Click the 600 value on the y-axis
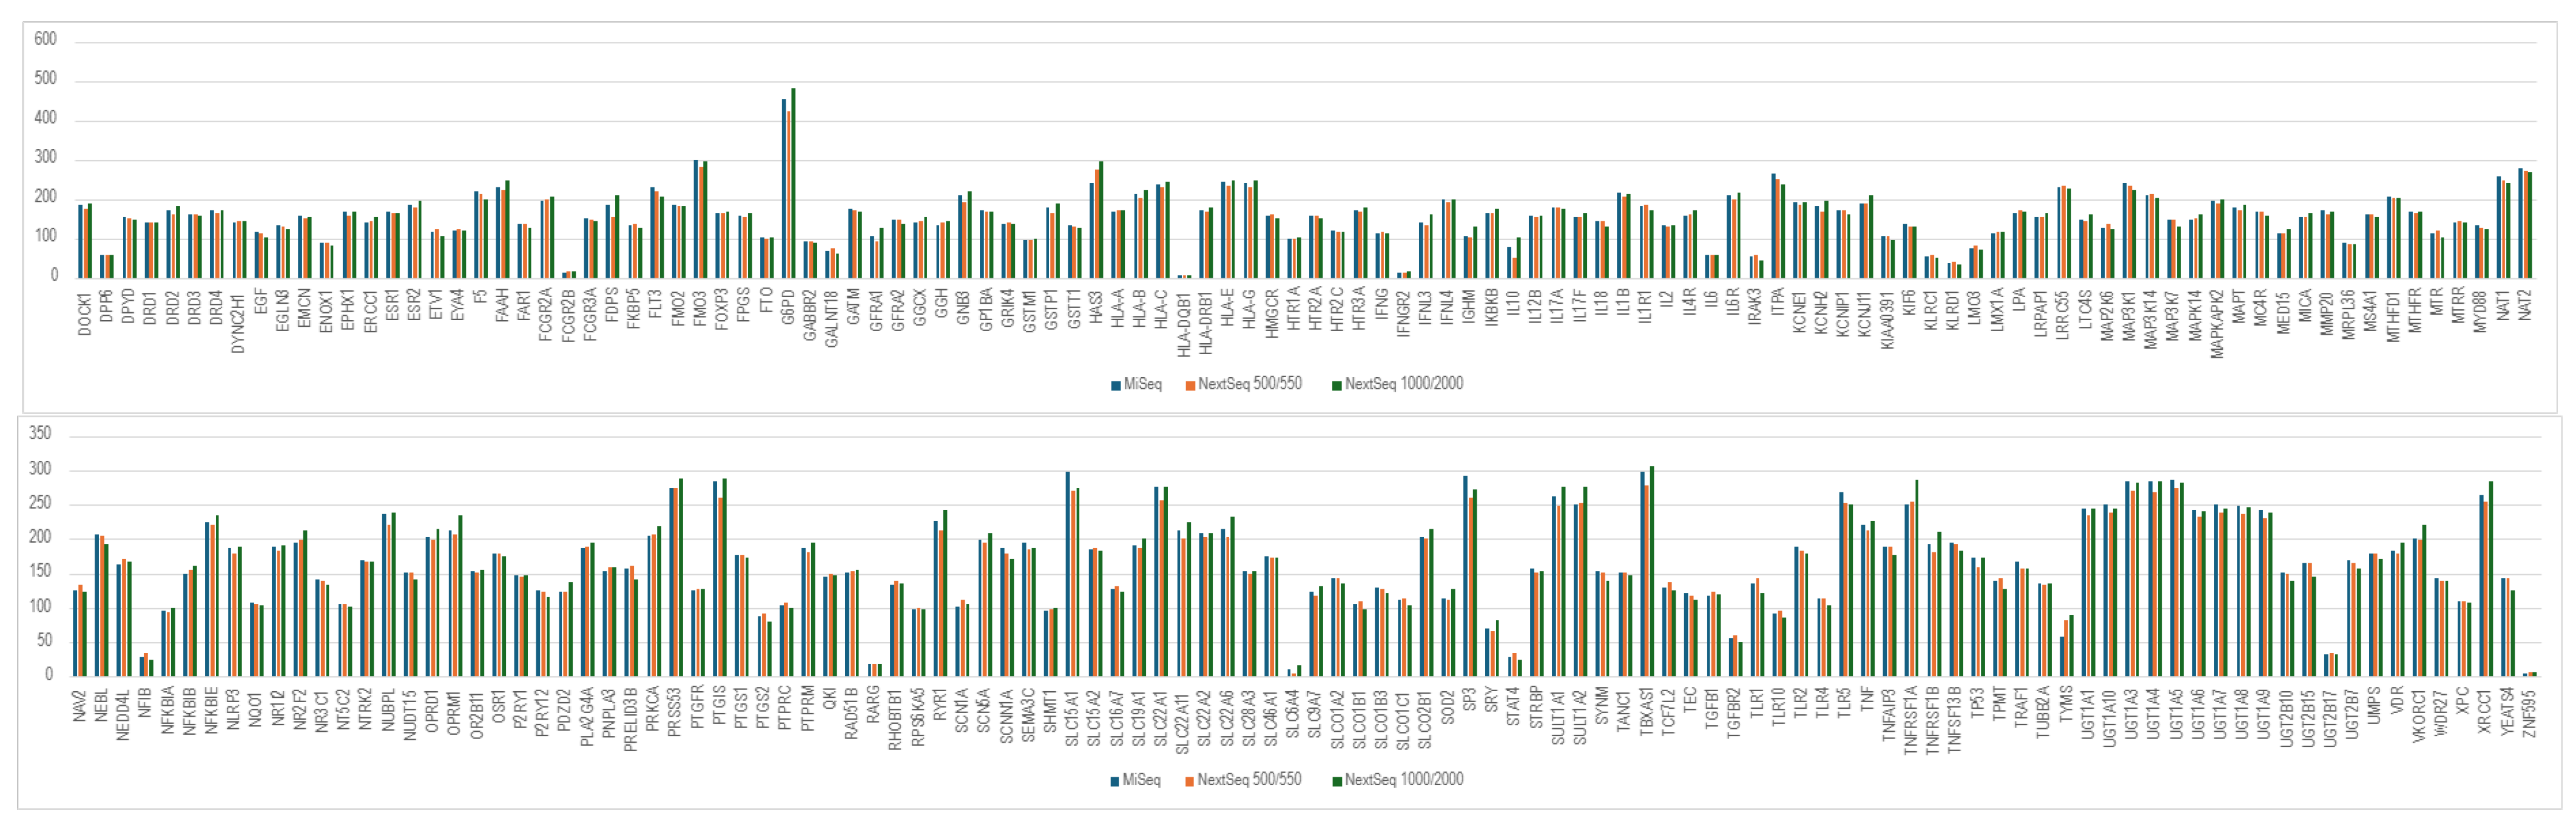This screenshot has height=827, width=2576. coord(45,39)
